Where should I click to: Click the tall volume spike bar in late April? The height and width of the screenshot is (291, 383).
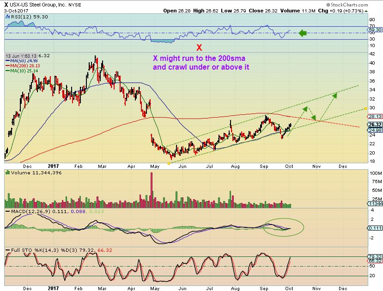point(152,190)
